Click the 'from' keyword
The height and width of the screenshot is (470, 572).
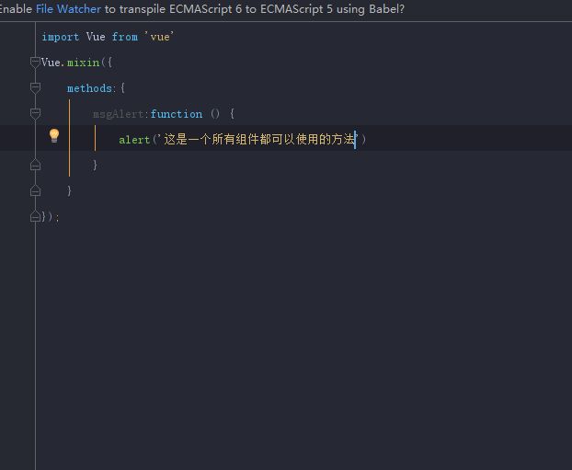click(125, 37)
